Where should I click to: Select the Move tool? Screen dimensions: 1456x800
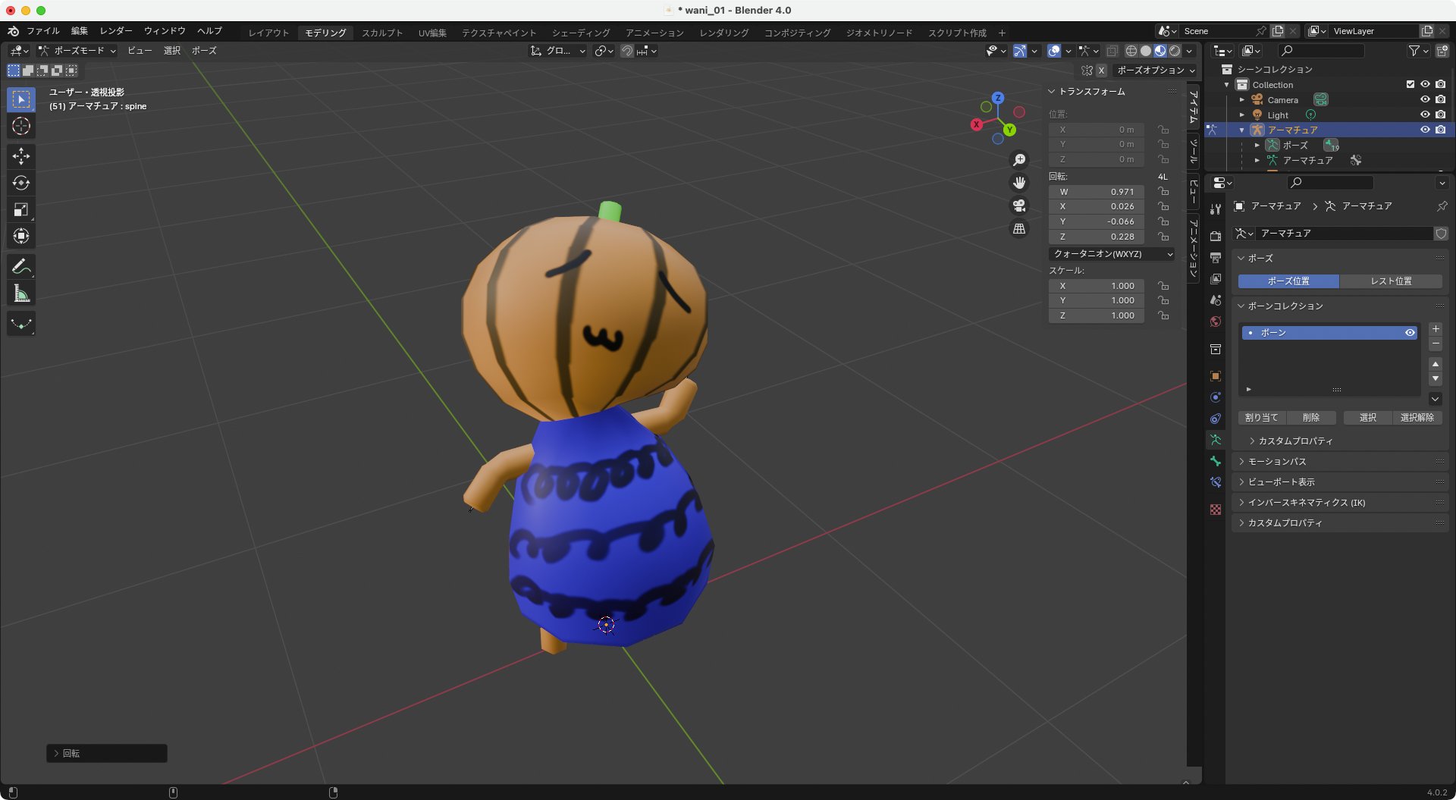tap(21, 156)
